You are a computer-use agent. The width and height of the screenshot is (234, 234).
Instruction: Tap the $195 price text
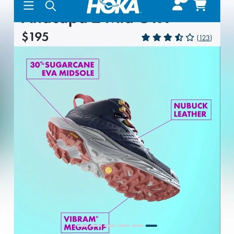[35, 37]
